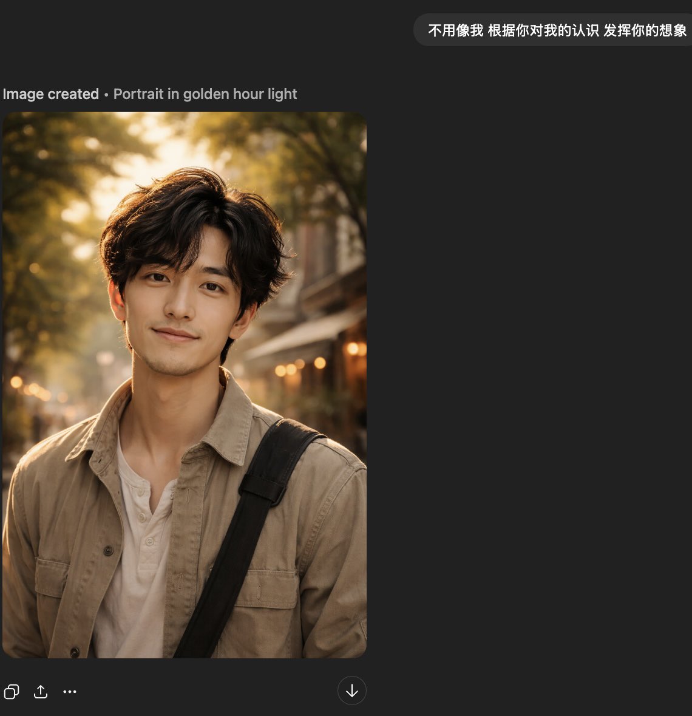Viewport: 692px width, 716px height.
Task: Open more options with the three-dot icon
Action: [x=70, y=692]
